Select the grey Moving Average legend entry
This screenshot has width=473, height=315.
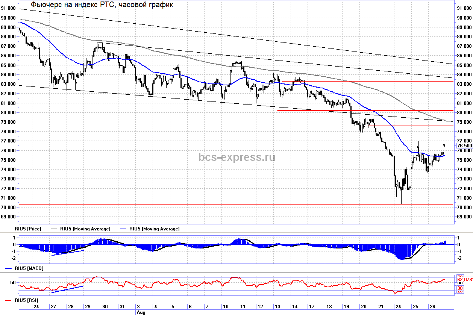(85, 229)
